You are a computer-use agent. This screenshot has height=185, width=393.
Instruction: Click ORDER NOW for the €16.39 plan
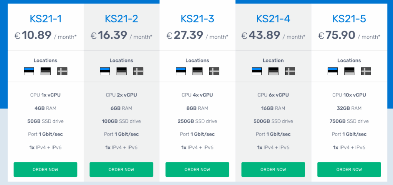121,170
